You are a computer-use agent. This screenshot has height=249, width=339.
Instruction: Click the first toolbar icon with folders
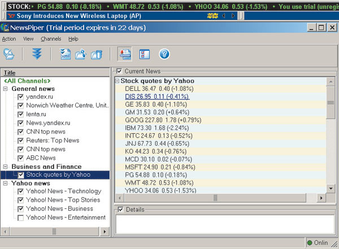click(10, 54)
